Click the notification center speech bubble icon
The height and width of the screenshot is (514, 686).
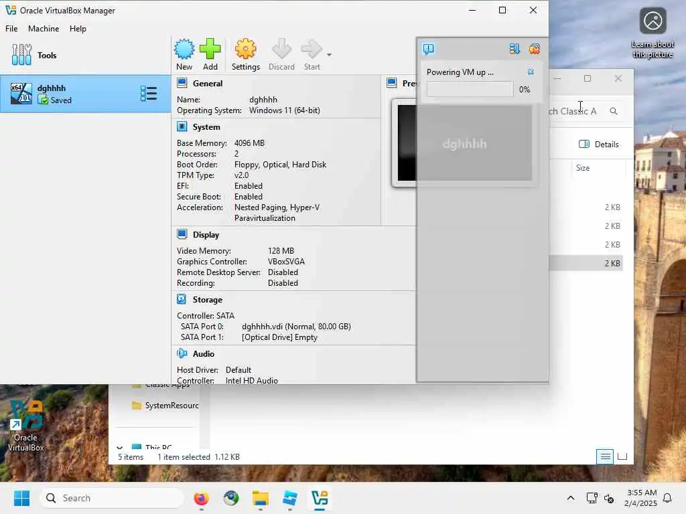[429, 49]
